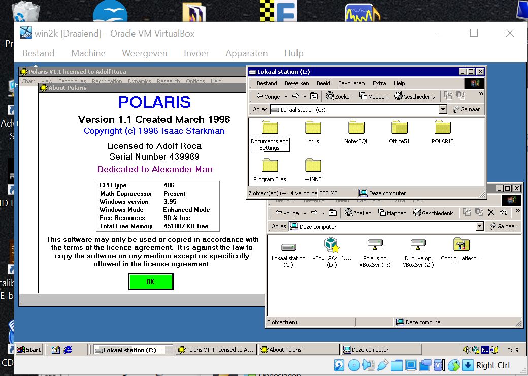Select the VBox_GAs (D:) disc drive
528x376 pixels.
[332, 253]
